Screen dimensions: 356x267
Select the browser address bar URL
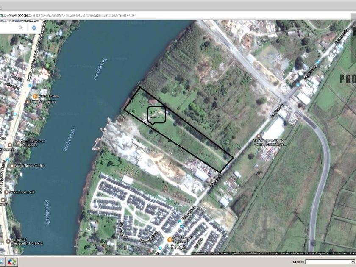coord(67,15)
